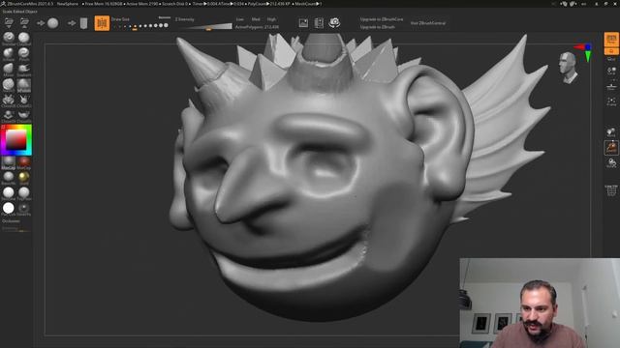Set resolution to Med
Screen dimensions: 620x348
[x=256, y=19]
